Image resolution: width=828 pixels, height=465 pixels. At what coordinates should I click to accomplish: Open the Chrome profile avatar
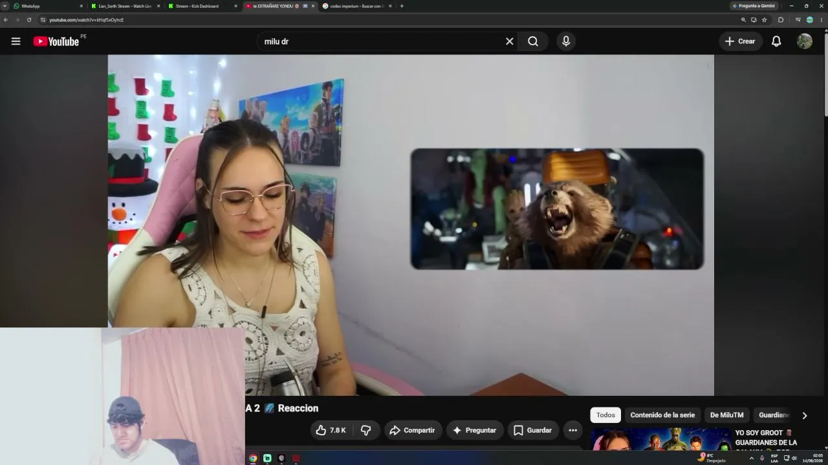click(x=810, y=20)
